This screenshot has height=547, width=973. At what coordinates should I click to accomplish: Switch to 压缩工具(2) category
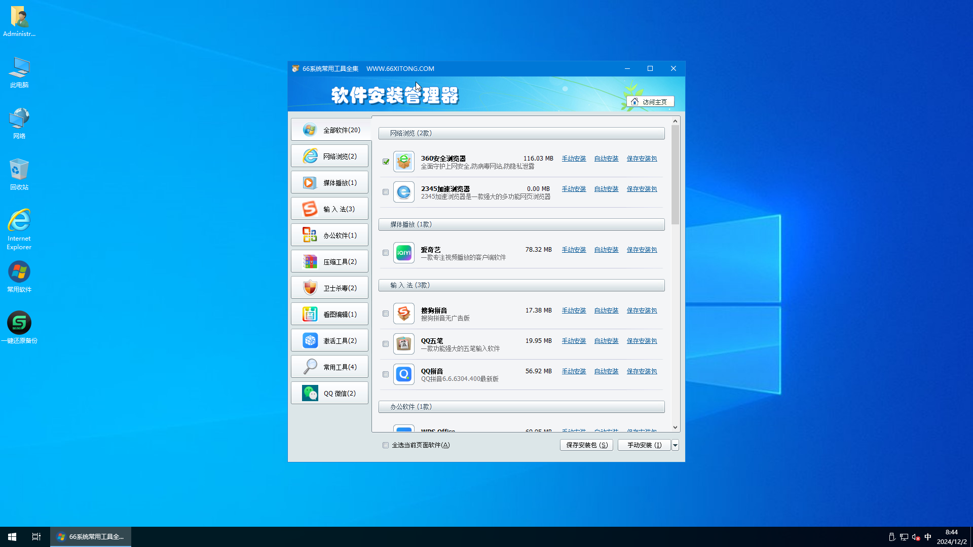coord(329,261)
